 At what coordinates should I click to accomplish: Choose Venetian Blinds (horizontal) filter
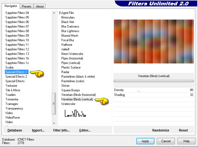click(x=78, y=95)
